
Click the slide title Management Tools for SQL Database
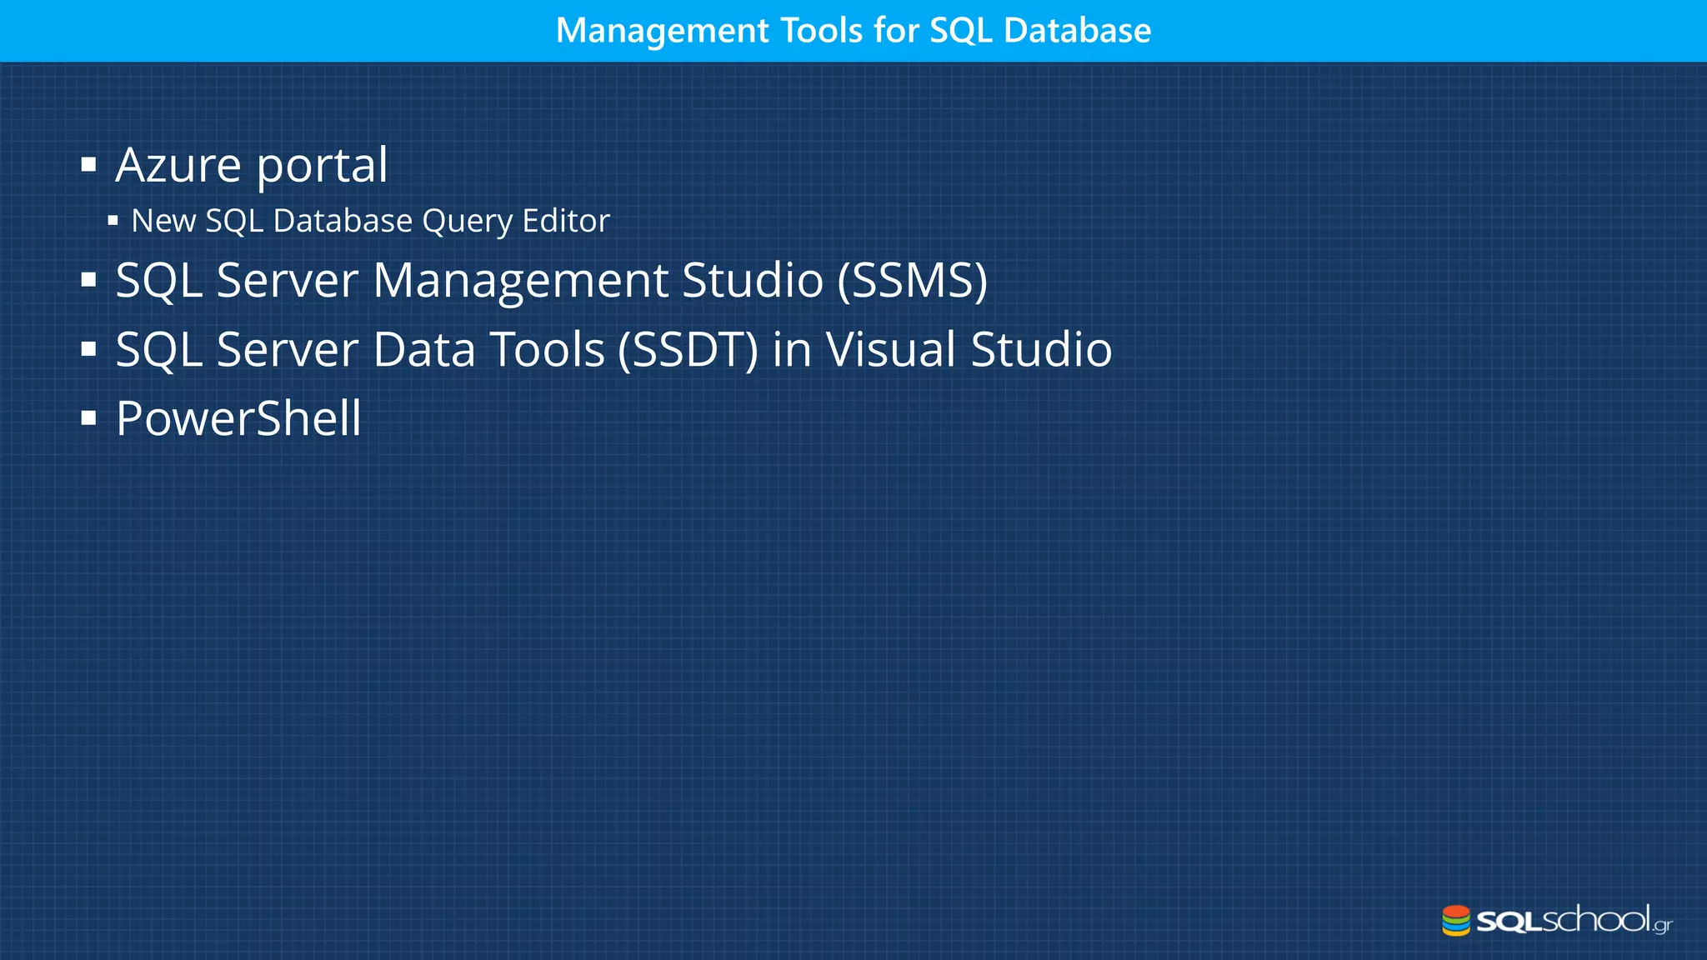[853, 31]
